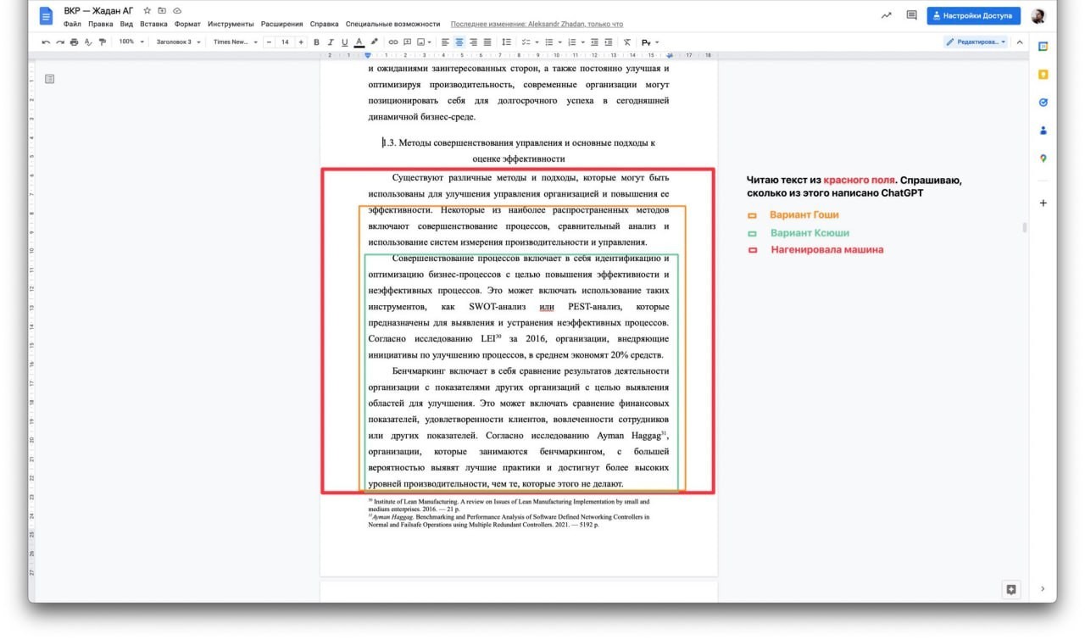This screenshot has width=1085, height=640.
Task: Open Google Tasks side panel
Action: (1043, 103)
